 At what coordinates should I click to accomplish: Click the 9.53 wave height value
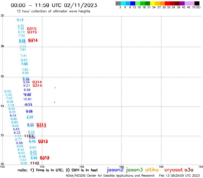pos(16,129)
